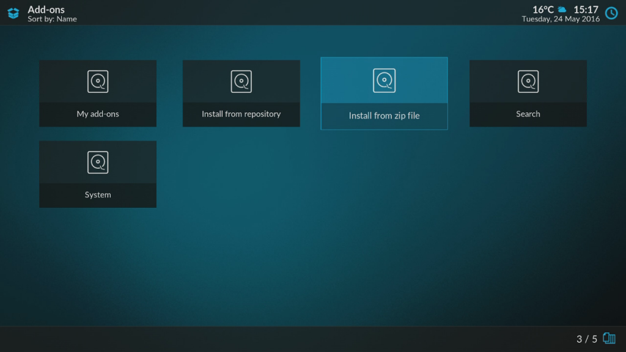This screenshot has height=352, width=626.
Task: Click the clock icon in top bar
Action: coord(611,13)
